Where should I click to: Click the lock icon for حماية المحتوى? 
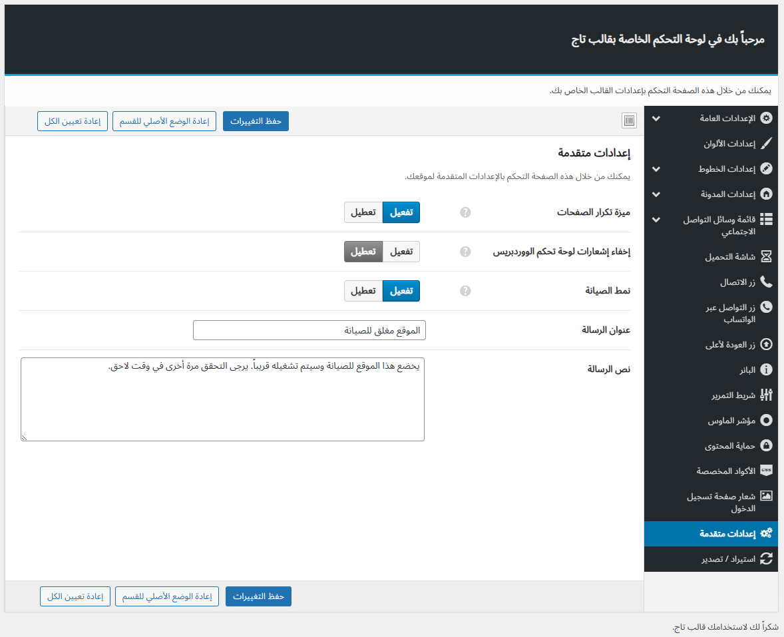pyautogui.click(x=766, y=445)
